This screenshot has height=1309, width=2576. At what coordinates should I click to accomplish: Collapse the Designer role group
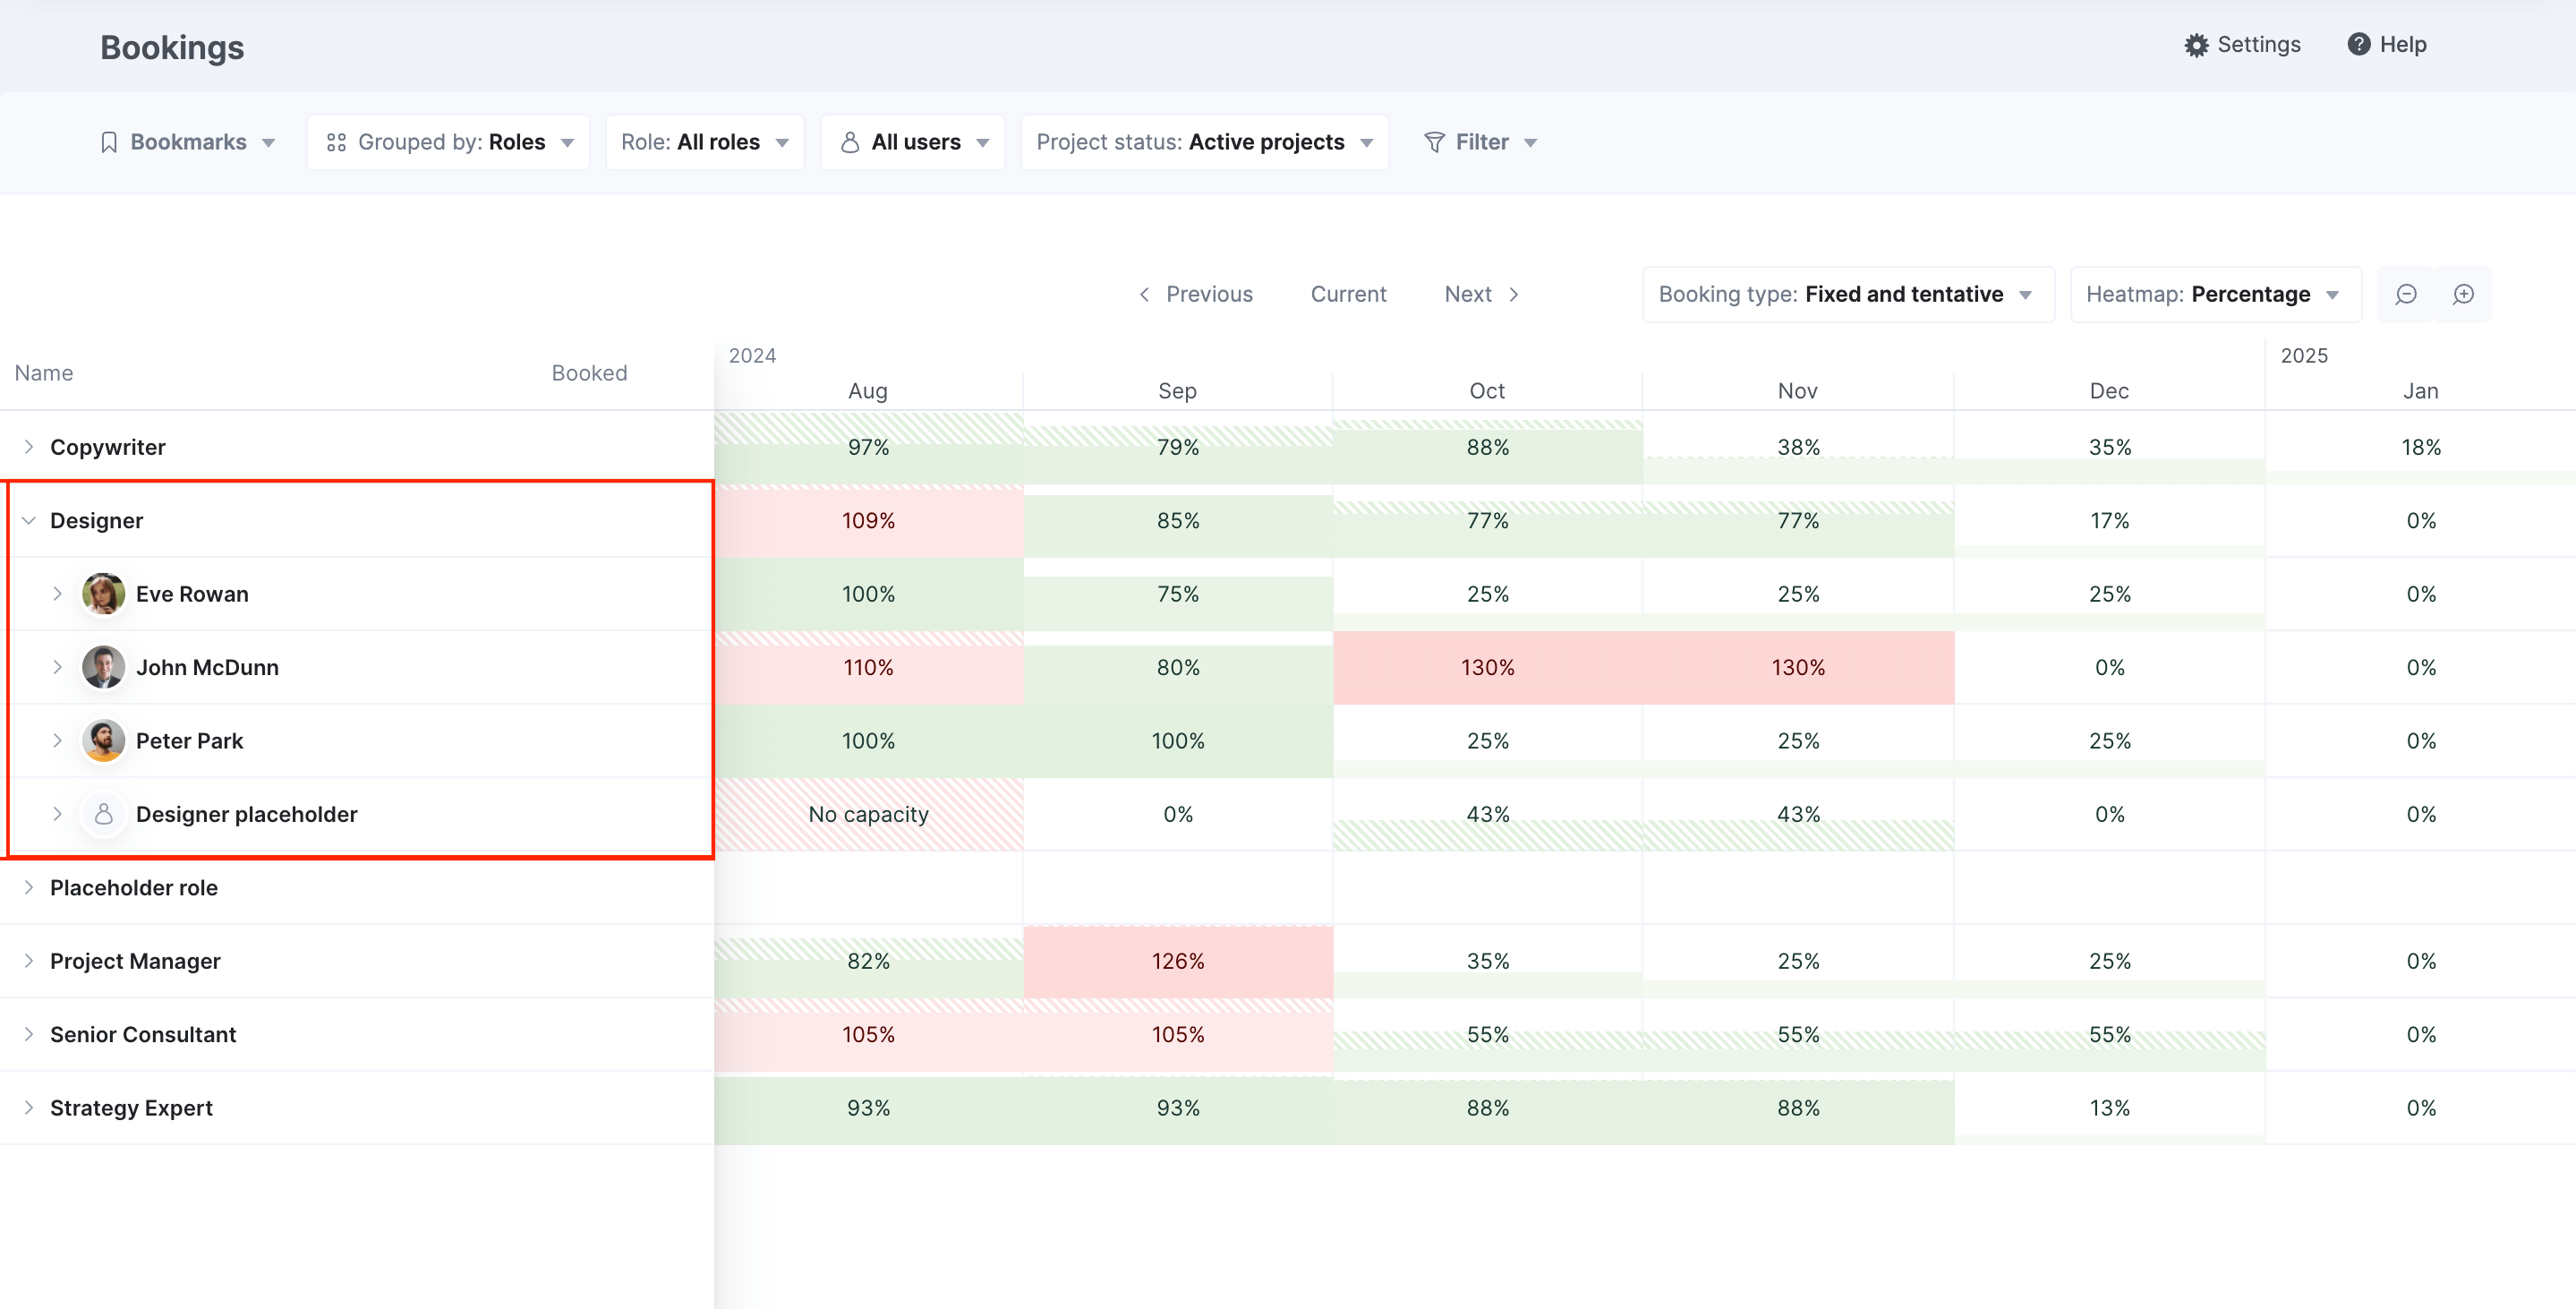pos(27,520)
